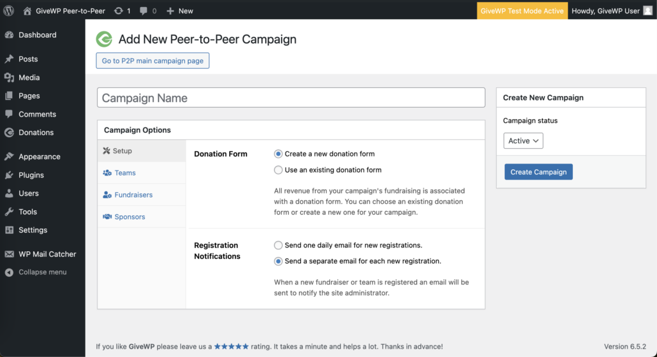Screen dimensions: 657x357
Task: Click the Create Campaign button
Action: (x=538, y=172)
